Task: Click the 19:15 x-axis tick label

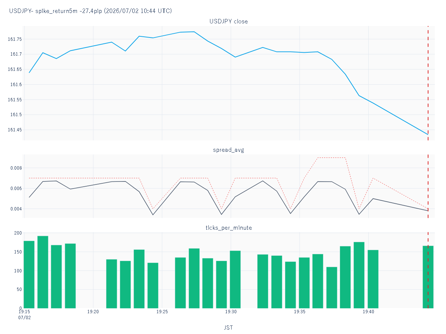Action: [25, 312]
